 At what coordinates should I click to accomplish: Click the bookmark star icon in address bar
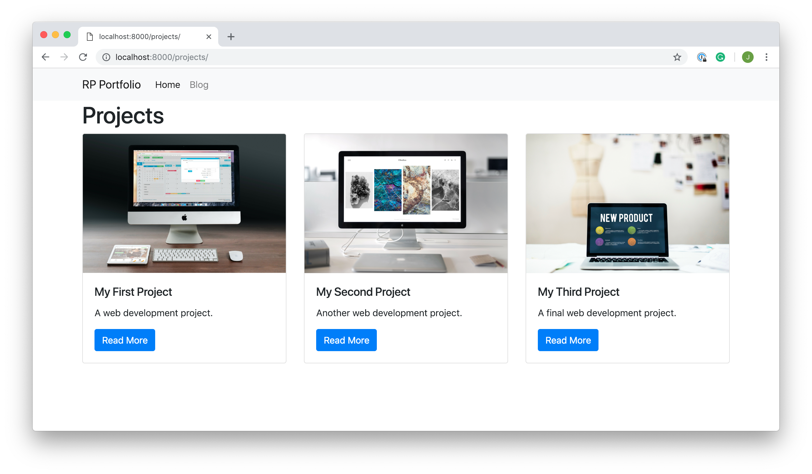coord(678,56)
